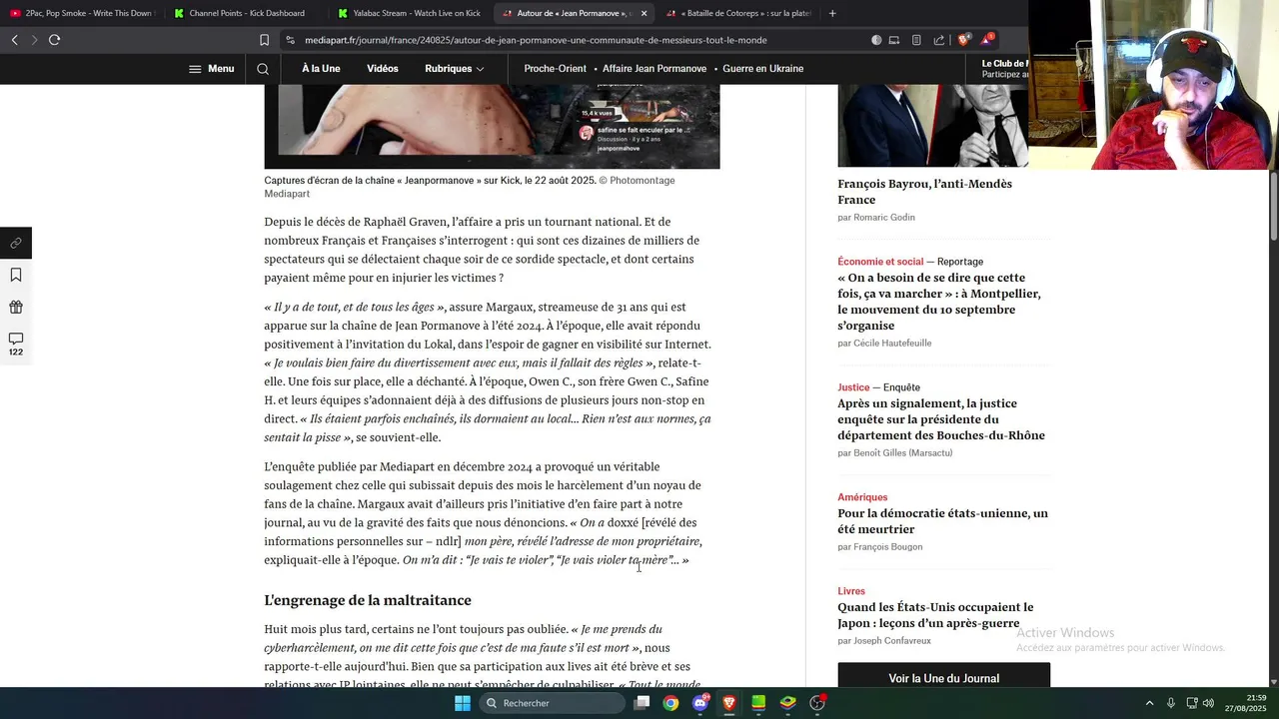Open the Bouches-du-Rhône enquête article
Viewport: 1279px width, 719px height.
941,419
